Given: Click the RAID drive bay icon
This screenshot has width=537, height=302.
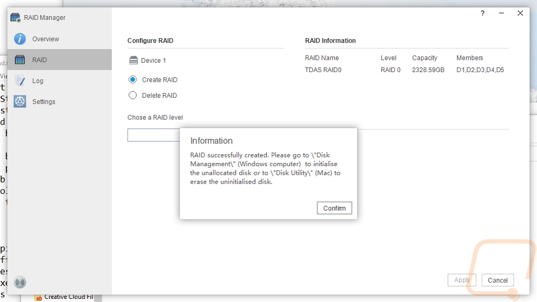Looking at the screenshot, I should [20, 60].
